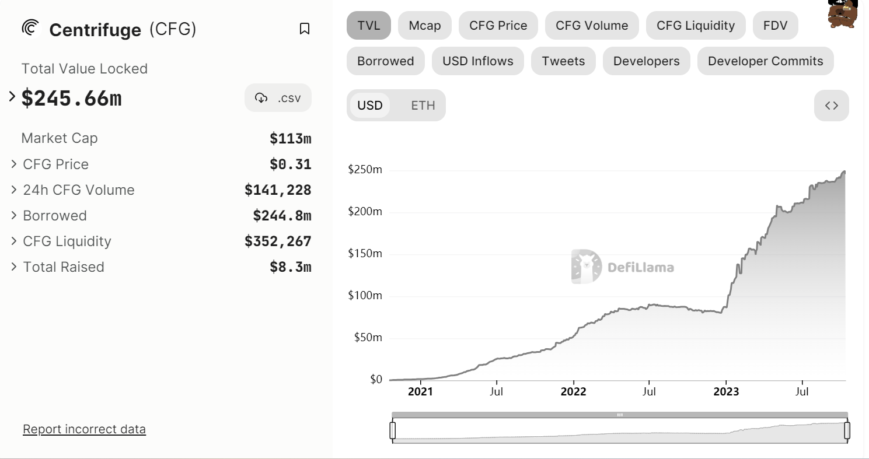Switch to the Mcap tab

[425, 25]
